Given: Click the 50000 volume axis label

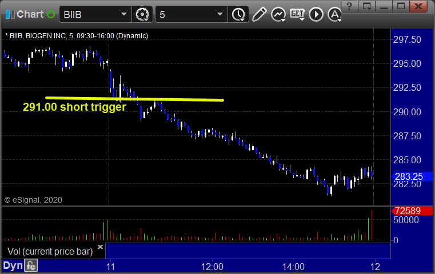Looking at the screenshot, I should click(x=406, y=220).
